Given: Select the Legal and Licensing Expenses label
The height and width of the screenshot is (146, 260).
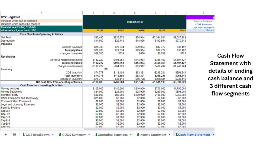Looking at the screenshot, I should point(18,104).
